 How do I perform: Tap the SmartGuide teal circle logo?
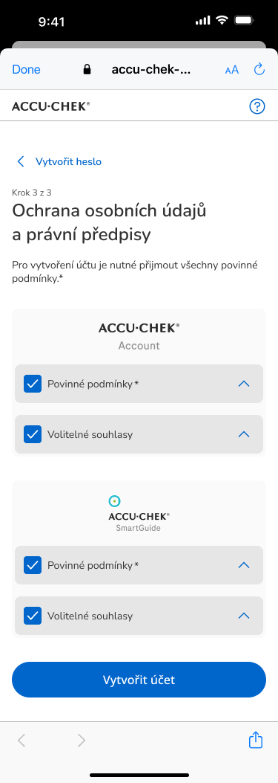115,500
